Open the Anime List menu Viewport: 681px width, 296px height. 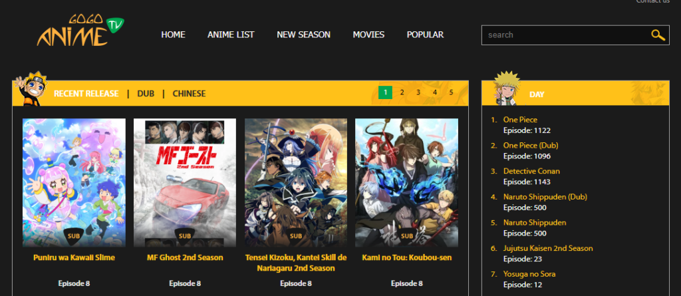(x=231, y=35)
